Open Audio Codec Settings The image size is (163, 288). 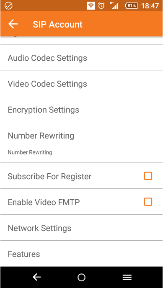pos(81,58)
